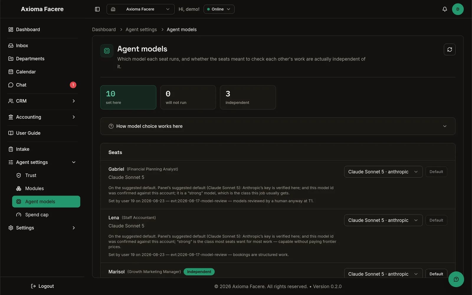
Task: Open the Departments menu item
Action: point(43,59)
